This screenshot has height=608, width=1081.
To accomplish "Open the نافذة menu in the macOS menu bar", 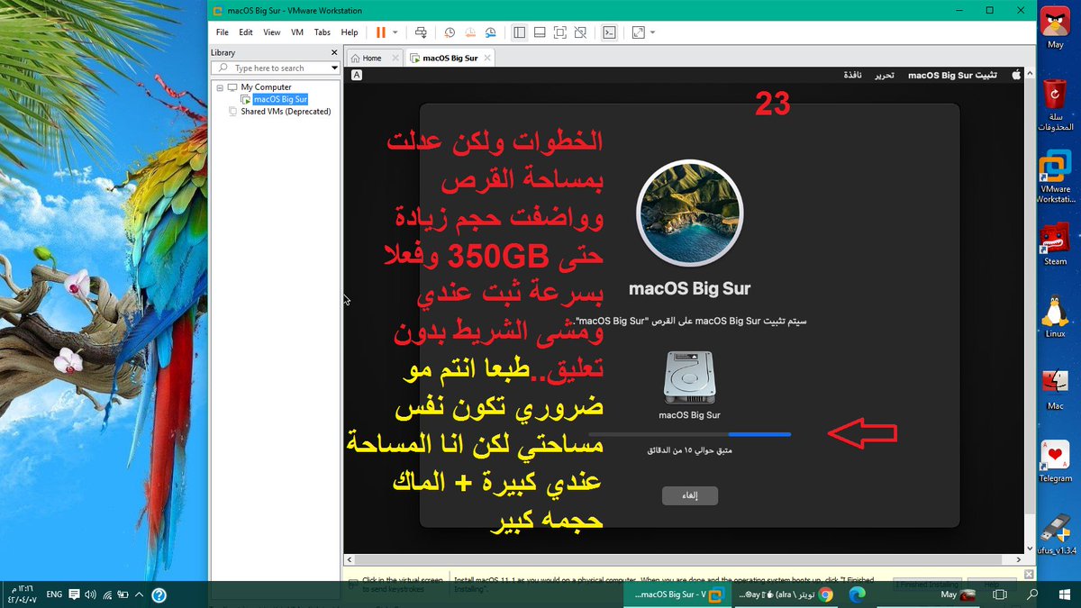I will (853, 76).
